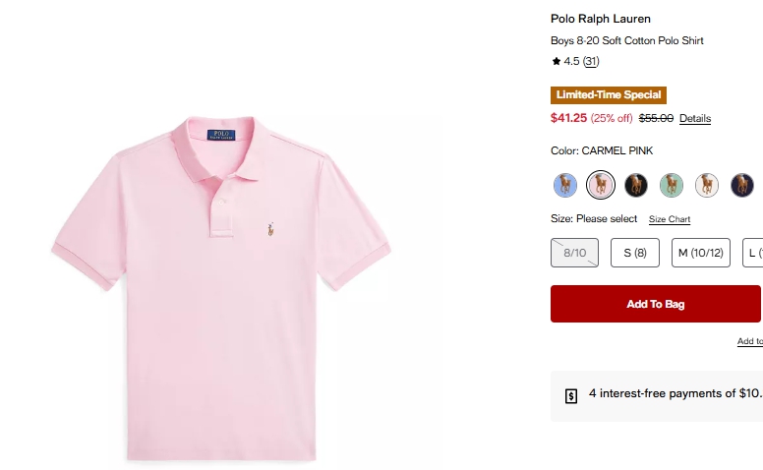Choose the white color swatch
Viewport: 763px width, 470px height.
[707, 184]
